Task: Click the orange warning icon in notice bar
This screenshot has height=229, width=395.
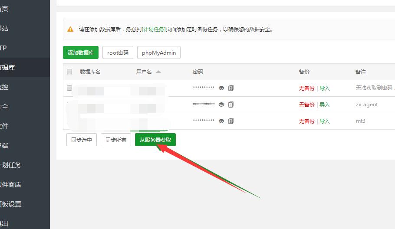Action: 70,29
